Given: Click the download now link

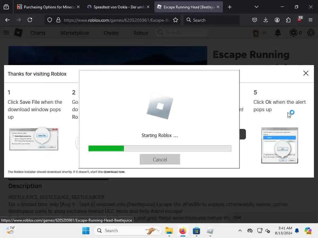Looking at the screenshot, I should 114,172.
